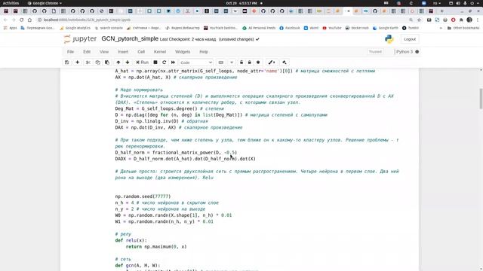Viewport: 483px width, 271px height.
Task: Open a new browser tab with the plus
Action: coord(442,11)
